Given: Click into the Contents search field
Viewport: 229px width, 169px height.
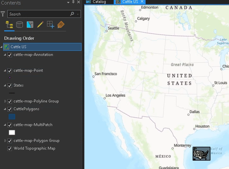Looking at the screenshot, I should (x=39, y=14).
